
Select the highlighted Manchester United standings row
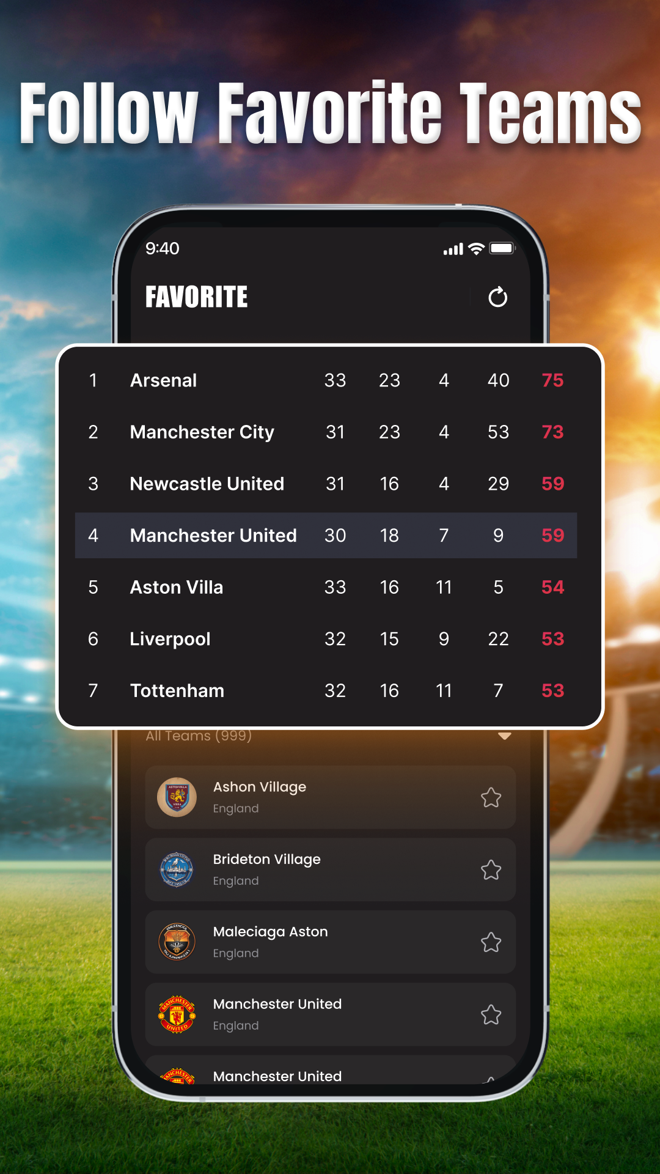(326, 536)
